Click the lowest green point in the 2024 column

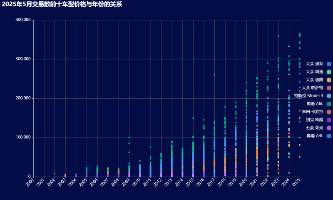(x=289, y=172)
